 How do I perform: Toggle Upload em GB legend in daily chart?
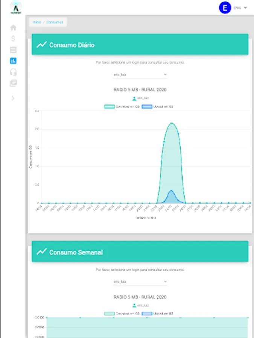tap(157, 107)
